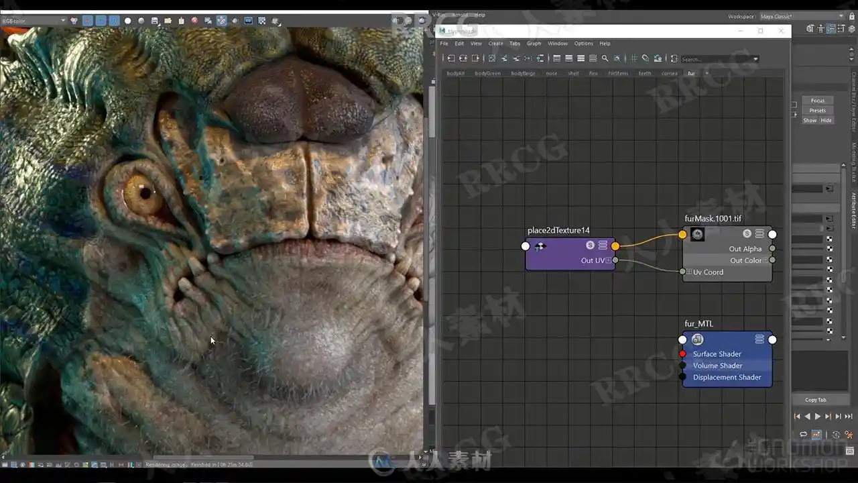The image size is (858, 483).
Task: Switch to the bodyGreen graph tab
Action: click(488, 73)
